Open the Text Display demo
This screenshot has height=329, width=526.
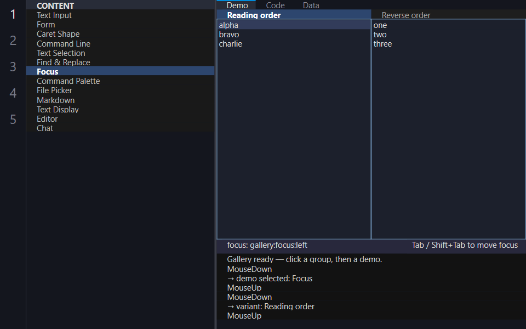(120, 110)
